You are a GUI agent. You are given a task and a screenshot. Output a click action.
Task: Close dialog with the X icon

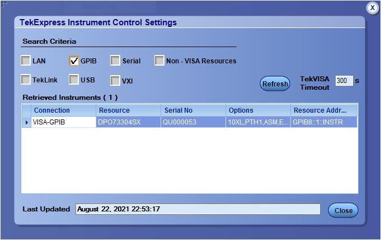(x=373, y=8)
